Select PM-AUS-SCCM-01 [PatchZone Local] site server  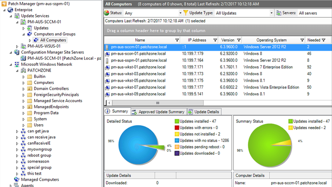pyautogui.click(x=64, y=58)
